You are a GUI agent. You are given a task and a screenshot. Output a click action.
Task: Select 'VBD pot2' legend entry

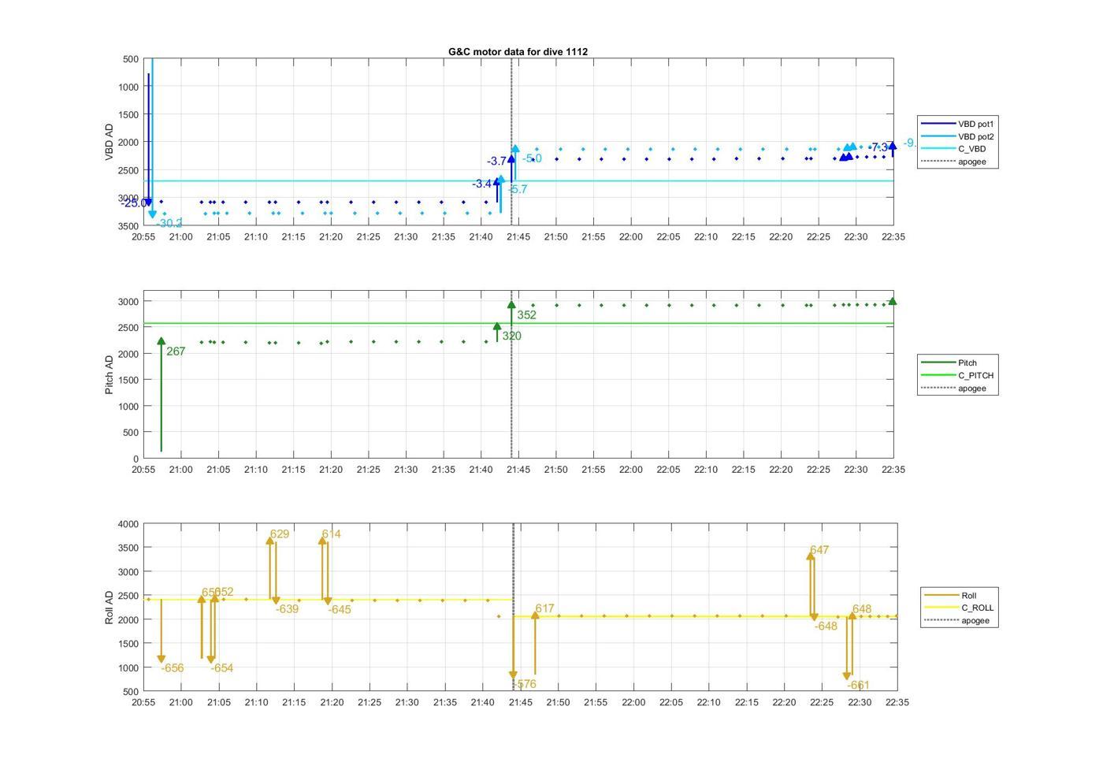(x=958, y=136)
